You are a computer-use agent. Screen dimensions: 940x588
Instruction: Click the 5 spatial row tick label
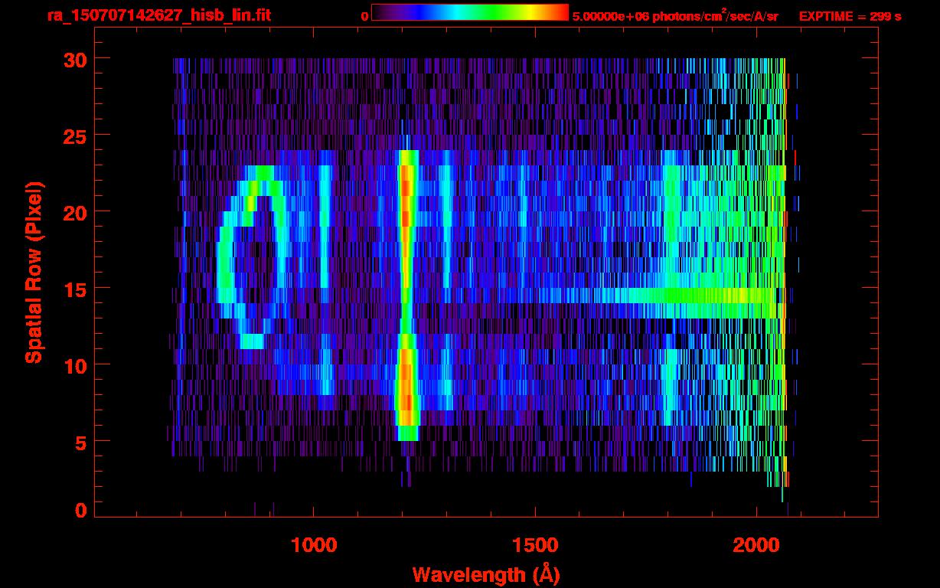(81, 442)
